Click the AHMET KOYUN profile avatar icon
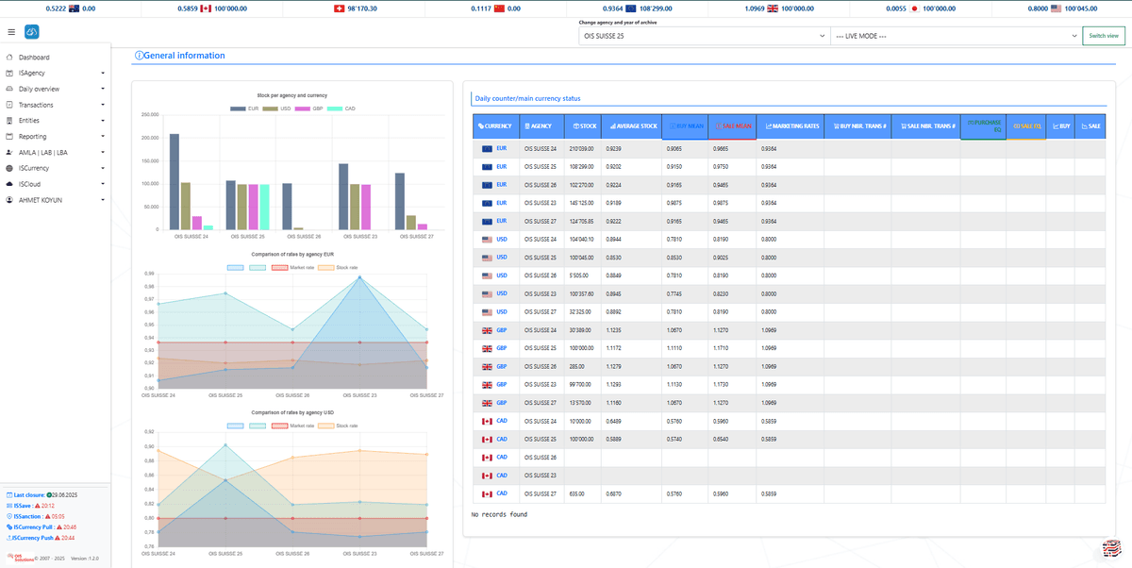Screen dimensions: 1132x568 [x=9, y=200]
